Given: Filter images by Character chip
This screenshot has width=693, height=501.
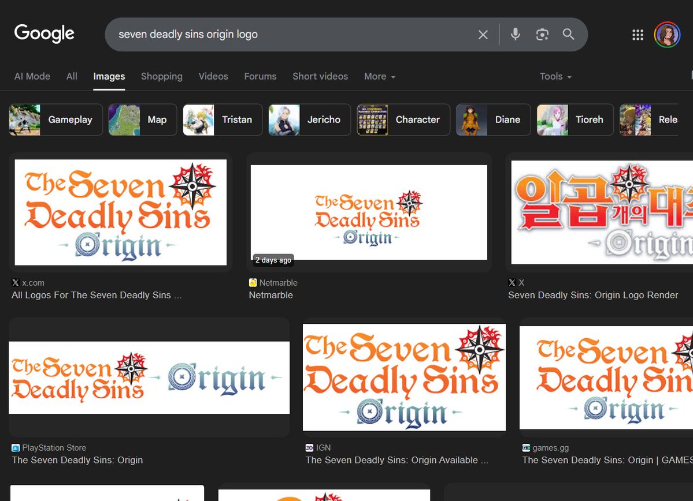Looking at the screenshot, I should click(403, 119).
